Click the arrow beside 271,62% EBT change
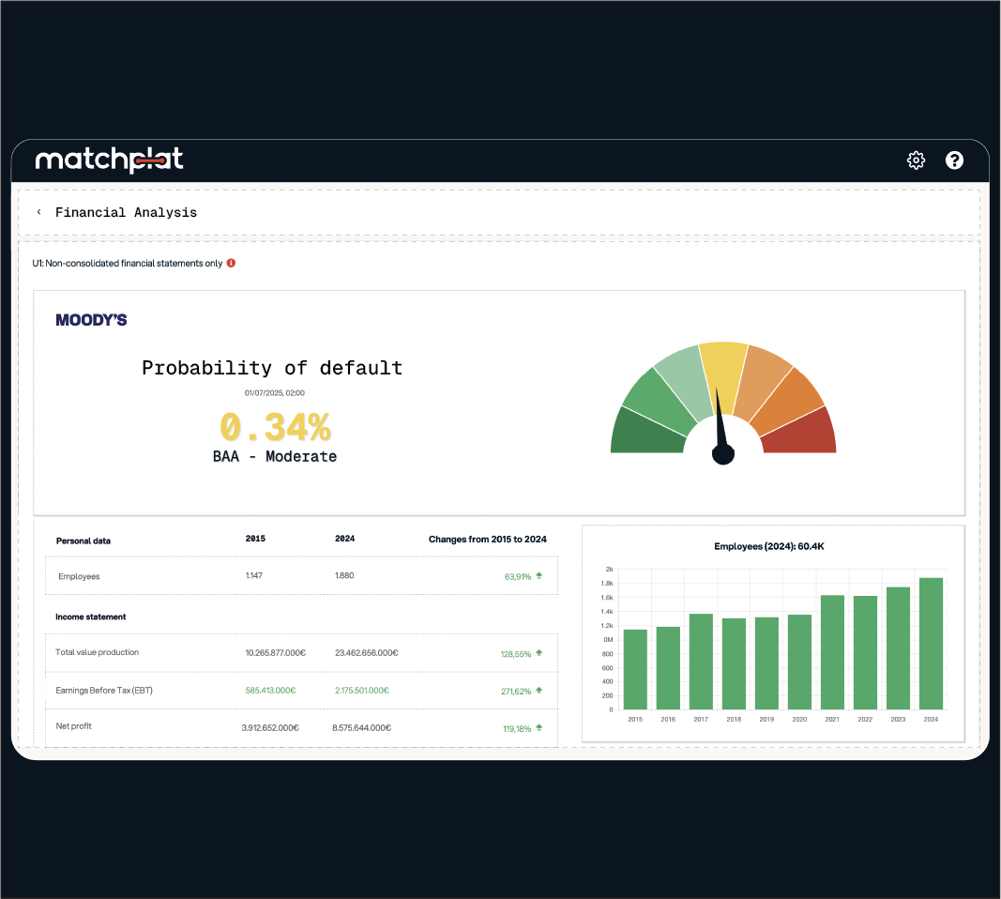 (539, 691)
